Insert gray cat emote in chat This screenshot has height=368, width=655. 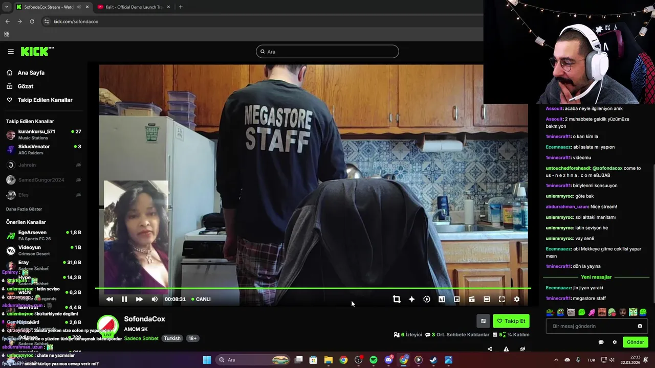[x=571, y=312]
